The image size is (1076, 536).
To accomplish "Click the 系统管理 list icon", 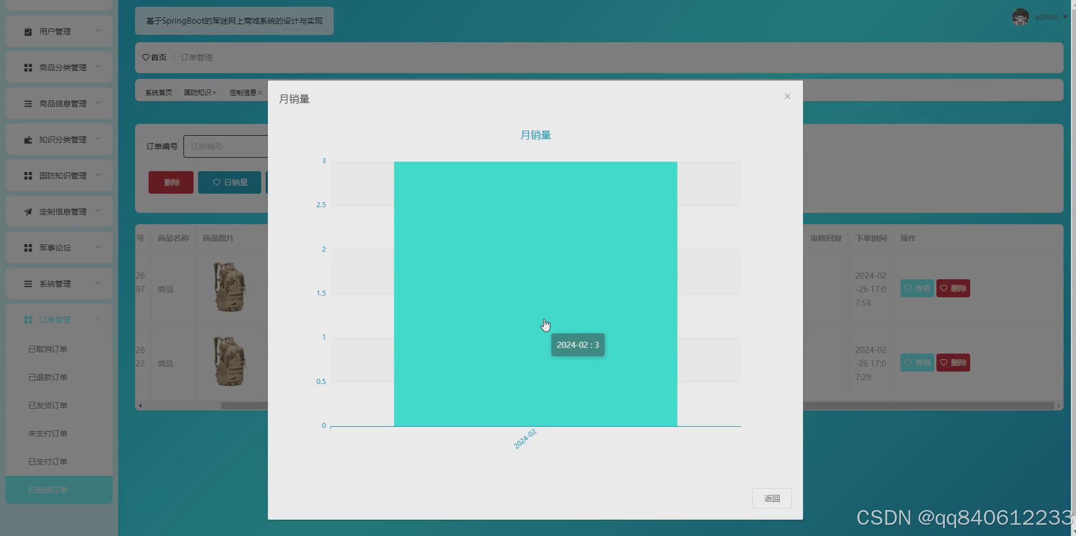I will coord(28,284).
